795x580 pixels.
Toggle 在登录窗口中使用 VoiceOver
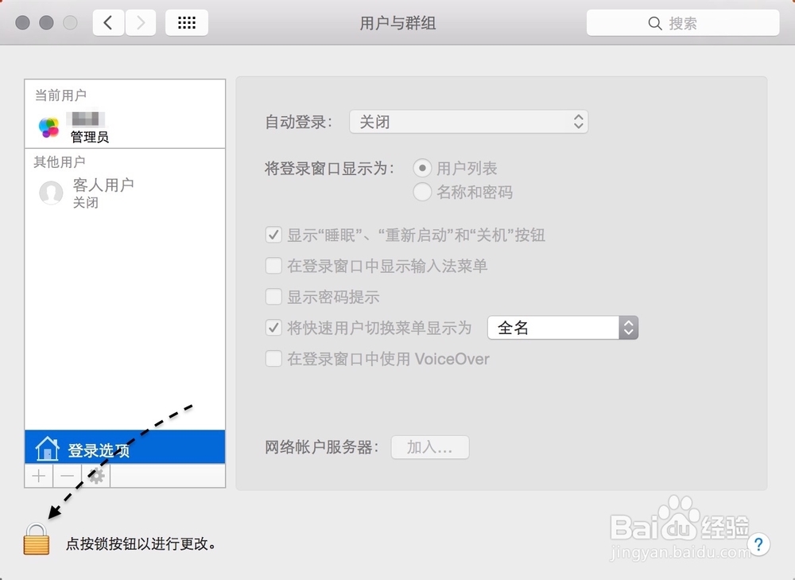pyautogui.click(x=274, y=359)
